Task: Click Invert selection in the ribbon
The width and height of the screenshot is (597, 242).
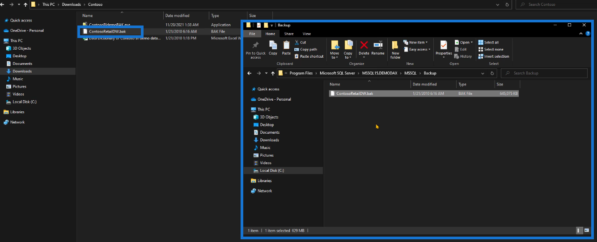Action: (493, 56)
